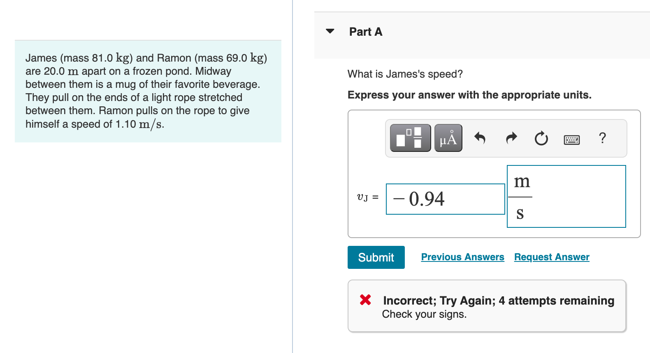Submit the answer for Part A
Image resolution: width=650 pixels, height=353 pixels.
[376, 257]
